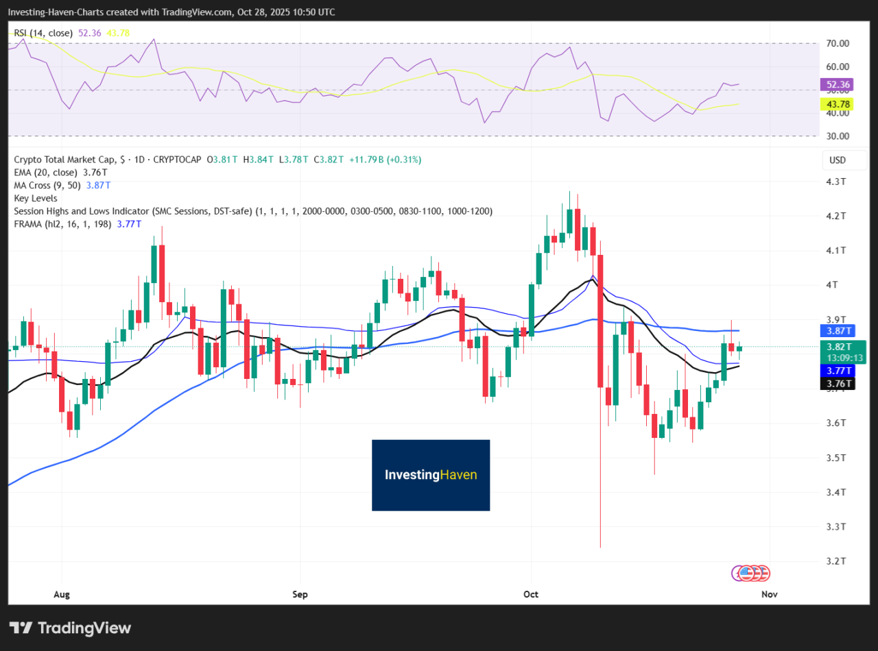The width and height of the screenshot is (878, 651).
Task: Click the TradingView logo at bottom left
Action: coord(70,628)
